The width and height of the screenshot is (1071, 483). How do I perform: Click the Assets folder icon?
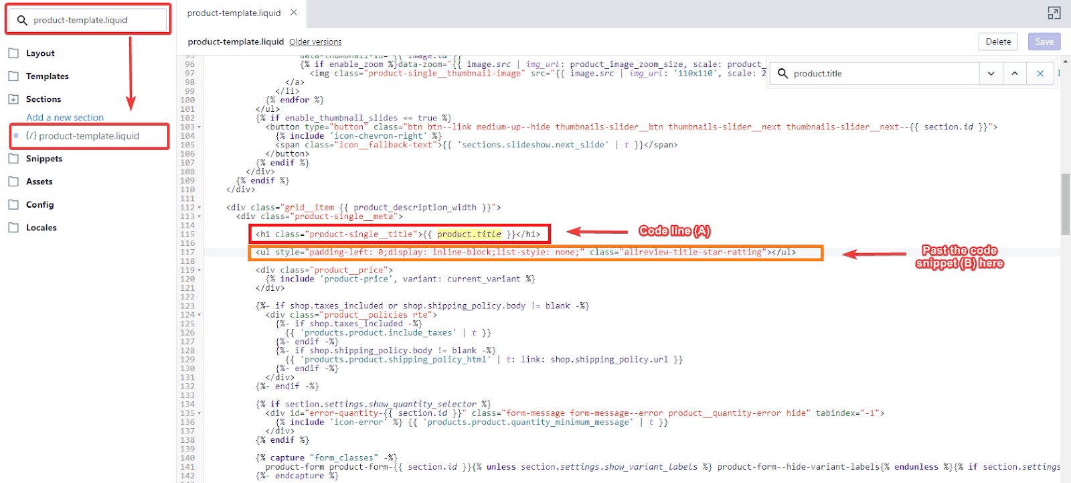13,182
